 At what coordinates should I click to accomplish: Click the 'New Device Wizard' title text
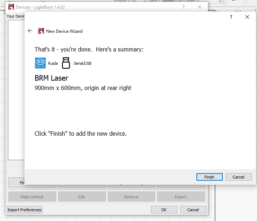[64, 31]
